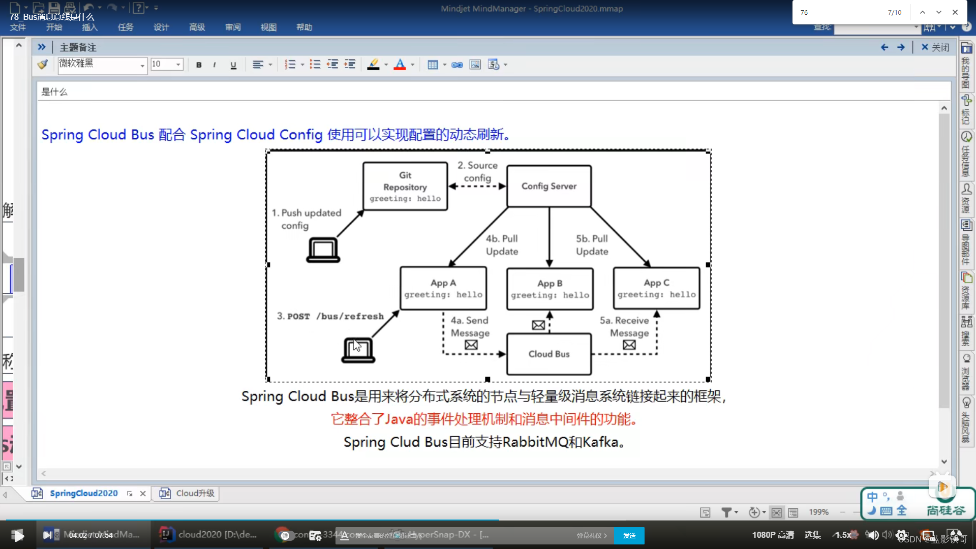The image size is (976, 549).
Task: Close the SpringCloud2020 document tab
Action: point(143,494)
